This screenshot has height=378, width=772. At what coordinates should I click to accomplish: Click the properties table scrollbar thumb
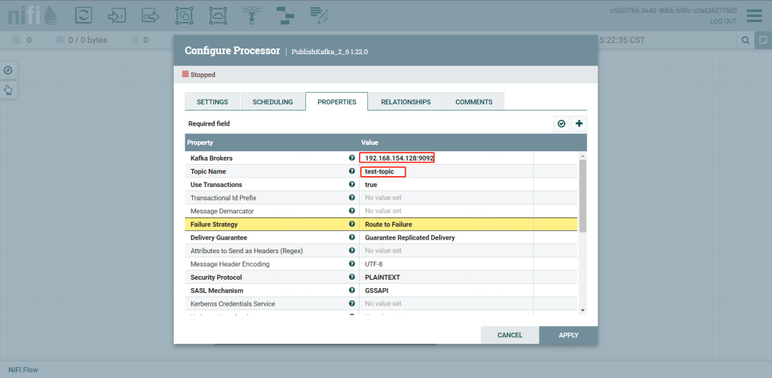coord(583,195)
